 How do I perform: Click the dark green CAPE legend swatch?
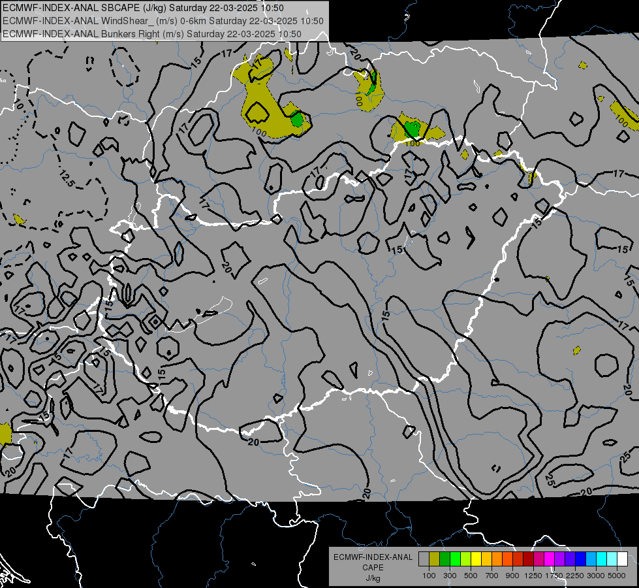click(445, 559)
